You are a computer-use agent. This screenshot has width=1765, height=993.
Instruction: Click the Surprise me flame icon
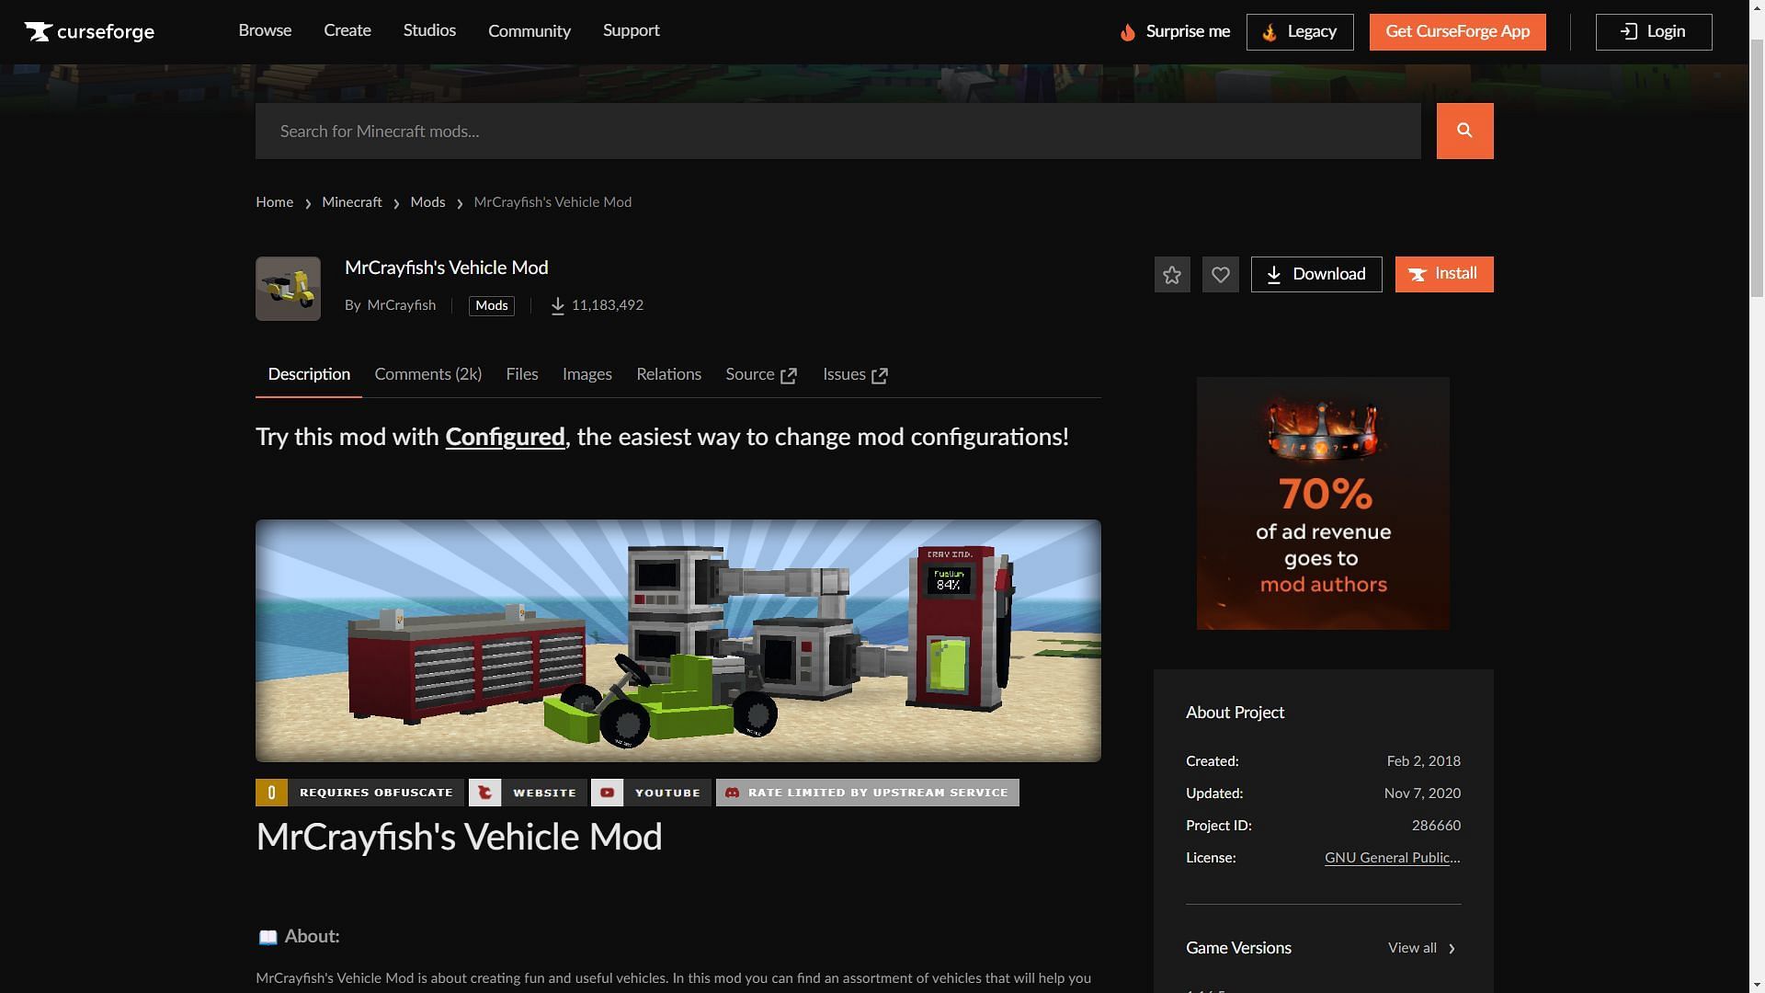[x=1125, y=31]
